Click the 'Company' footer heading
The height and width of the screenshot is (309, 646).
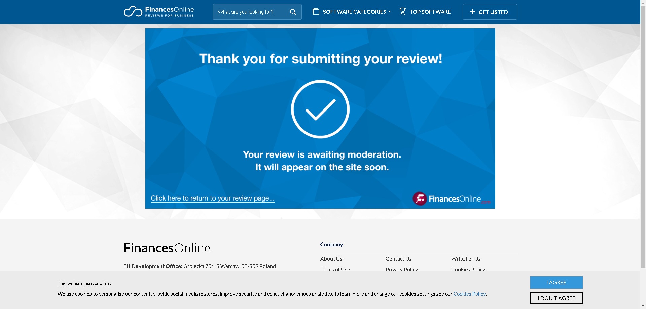(331, 244)
